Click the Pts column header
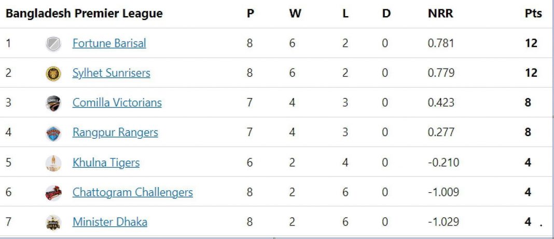Image resolution: width=554 pixels, height=239 pixels. pos(533,14)
